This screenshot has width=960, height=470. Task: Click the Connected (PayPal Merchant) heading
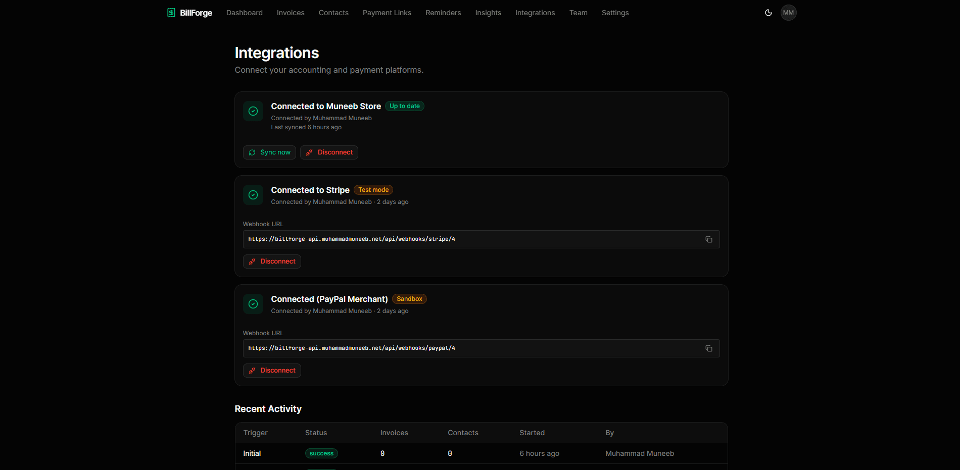(329, 299)
